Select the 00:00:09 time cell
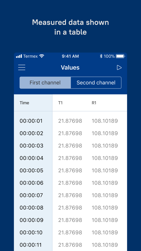141x251 pixels. point(31,220)
